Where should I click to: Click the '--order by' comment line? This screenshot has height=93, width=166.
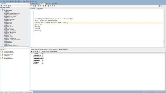click(x=38, y=31)
